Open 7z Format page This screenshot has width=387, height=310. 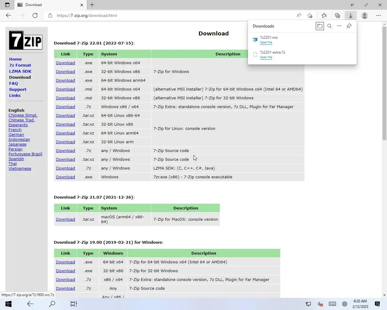(x=20, y=65)
